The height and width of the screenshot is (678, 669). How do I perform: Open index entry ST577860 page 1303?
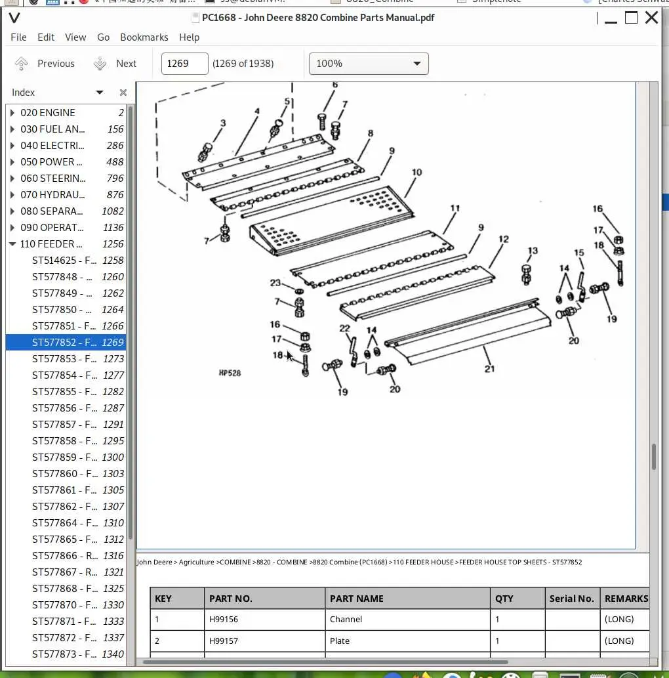66,474
